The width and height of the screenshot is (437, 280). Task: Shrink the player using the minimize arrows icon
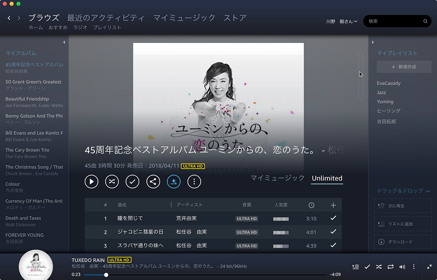click(x=429, y=267)
